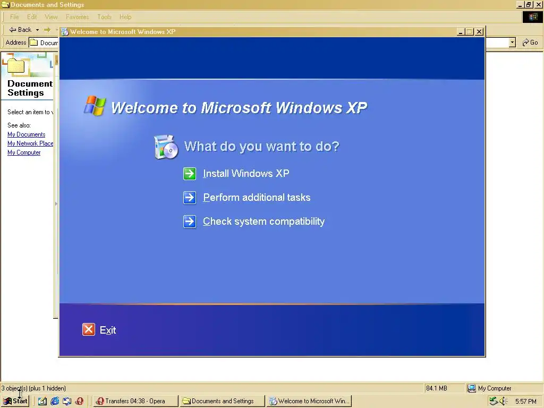544x408 pixels.
Task: Click the Outlook Express quick launch icon
Action: coord(67,401)
